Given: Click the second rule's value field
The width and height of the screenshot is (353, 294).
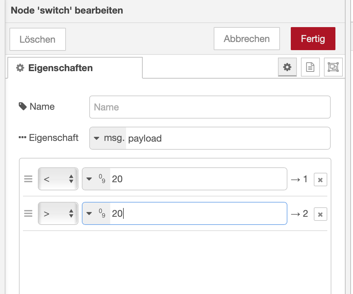Looking at the screenshot, I should point(198,213).
